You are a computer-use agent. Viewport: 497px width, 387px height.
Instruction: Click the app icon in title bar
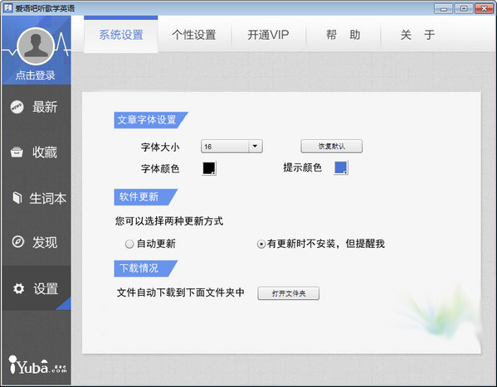coord(7,8)
